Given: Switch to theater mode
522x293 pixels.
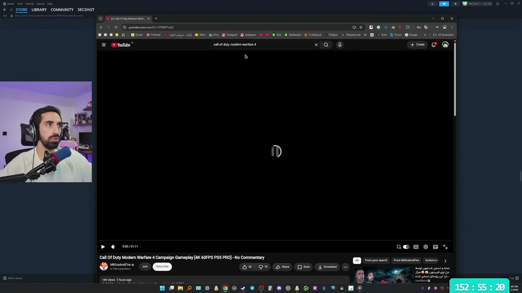Looking at the screenshot, I should coord(436,247).
